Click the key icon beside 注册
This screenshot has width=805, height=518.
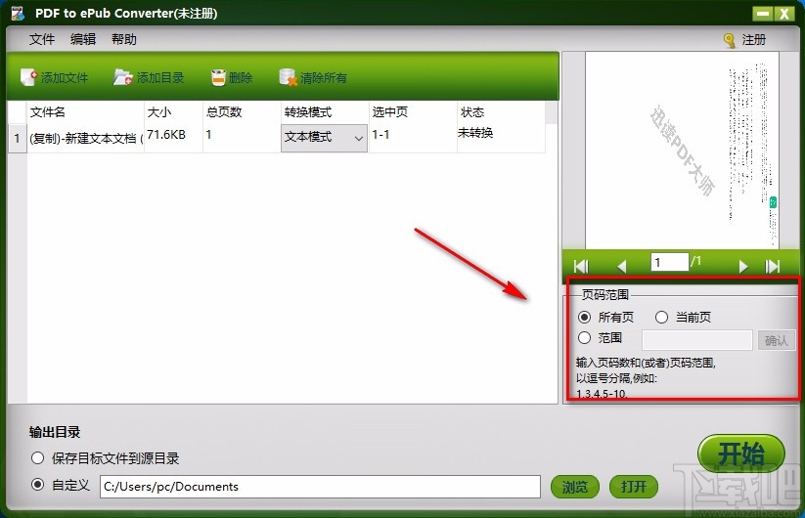point(729,40)
